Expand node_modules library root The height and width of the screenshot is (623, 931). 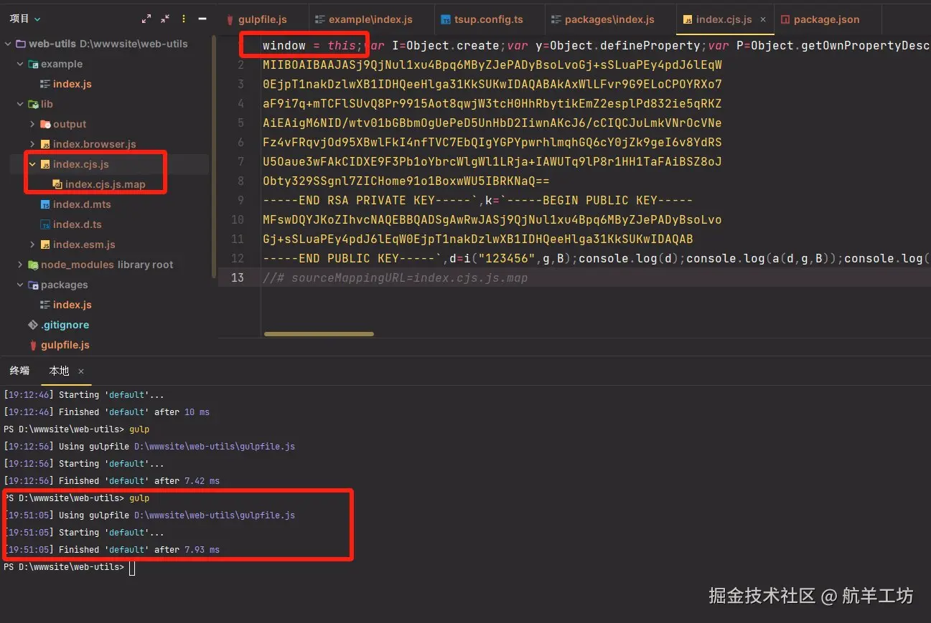[x=20, y=265]
